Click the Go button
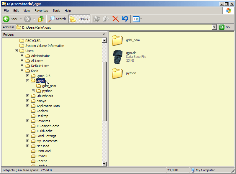236x174 pixels. coord(225,27)
